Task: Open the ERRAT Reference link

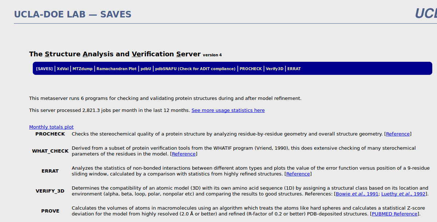Action: (298, 174)
